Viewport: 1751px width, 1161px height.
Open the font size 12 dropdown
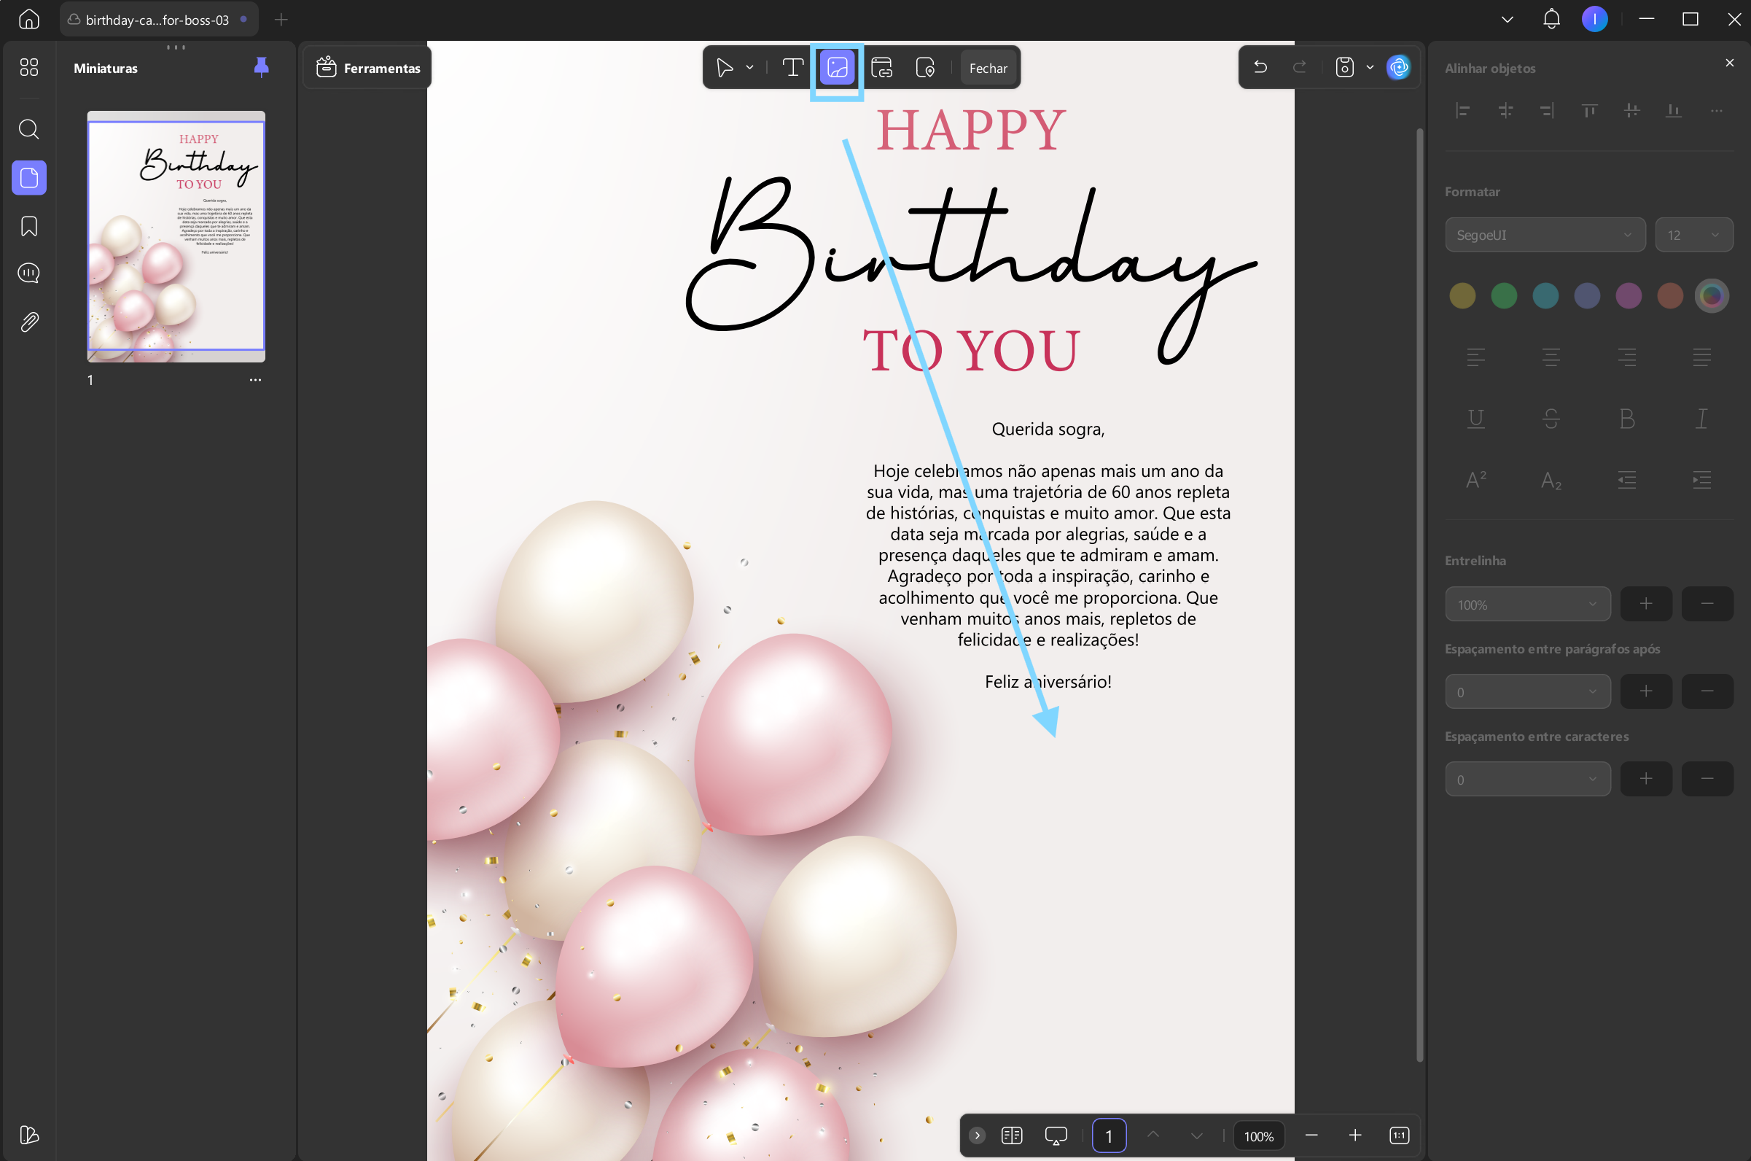tap(1694, 235)
